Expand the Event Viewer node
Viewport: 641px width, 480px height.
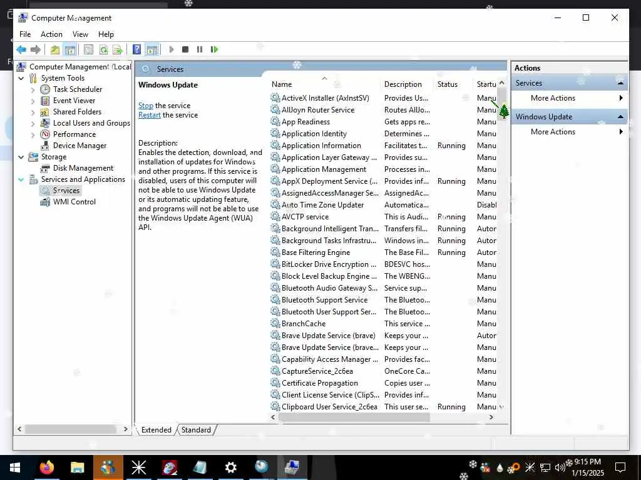[x=33, y=101]
